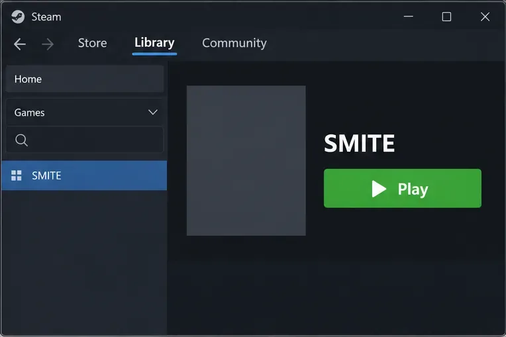Screen dimensions: 506x337
Task: Maximize the Steam window
Action: (446, 17)
